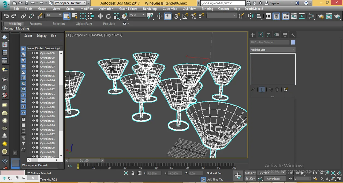Expand the Modifier List dropdown
Viewport: 343px width, 183px height.
click(x=272, y=50)
